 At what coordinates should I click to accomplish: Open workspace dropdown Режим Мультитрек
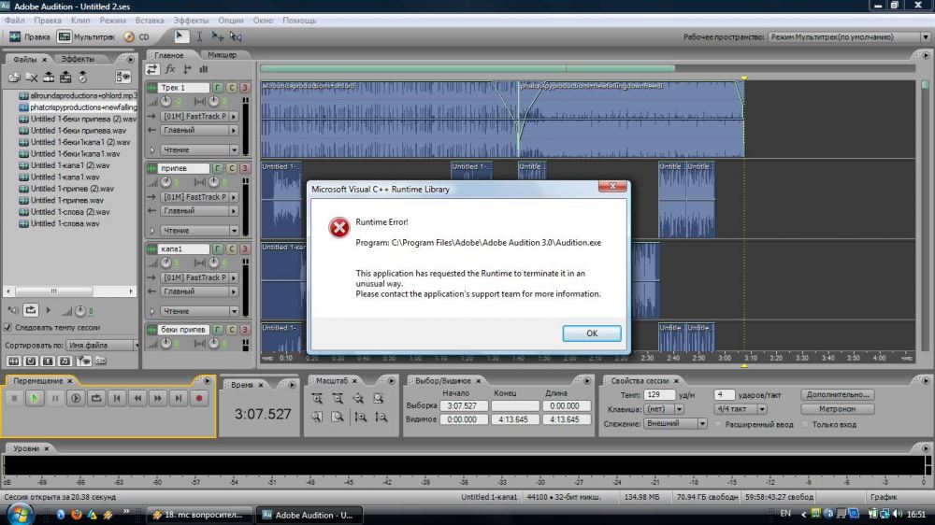pyautogui.click(x=849, y=37)
